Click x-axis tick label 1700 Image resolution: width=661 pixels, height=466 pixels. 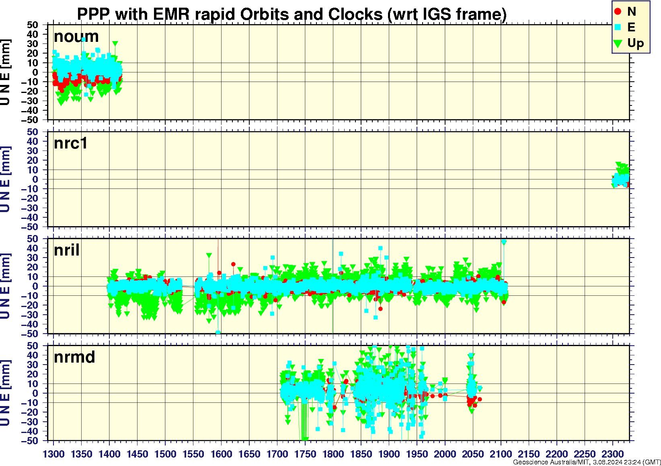click(277, 454)
